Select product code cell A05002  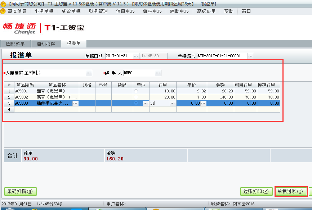[x=25, y=97]
